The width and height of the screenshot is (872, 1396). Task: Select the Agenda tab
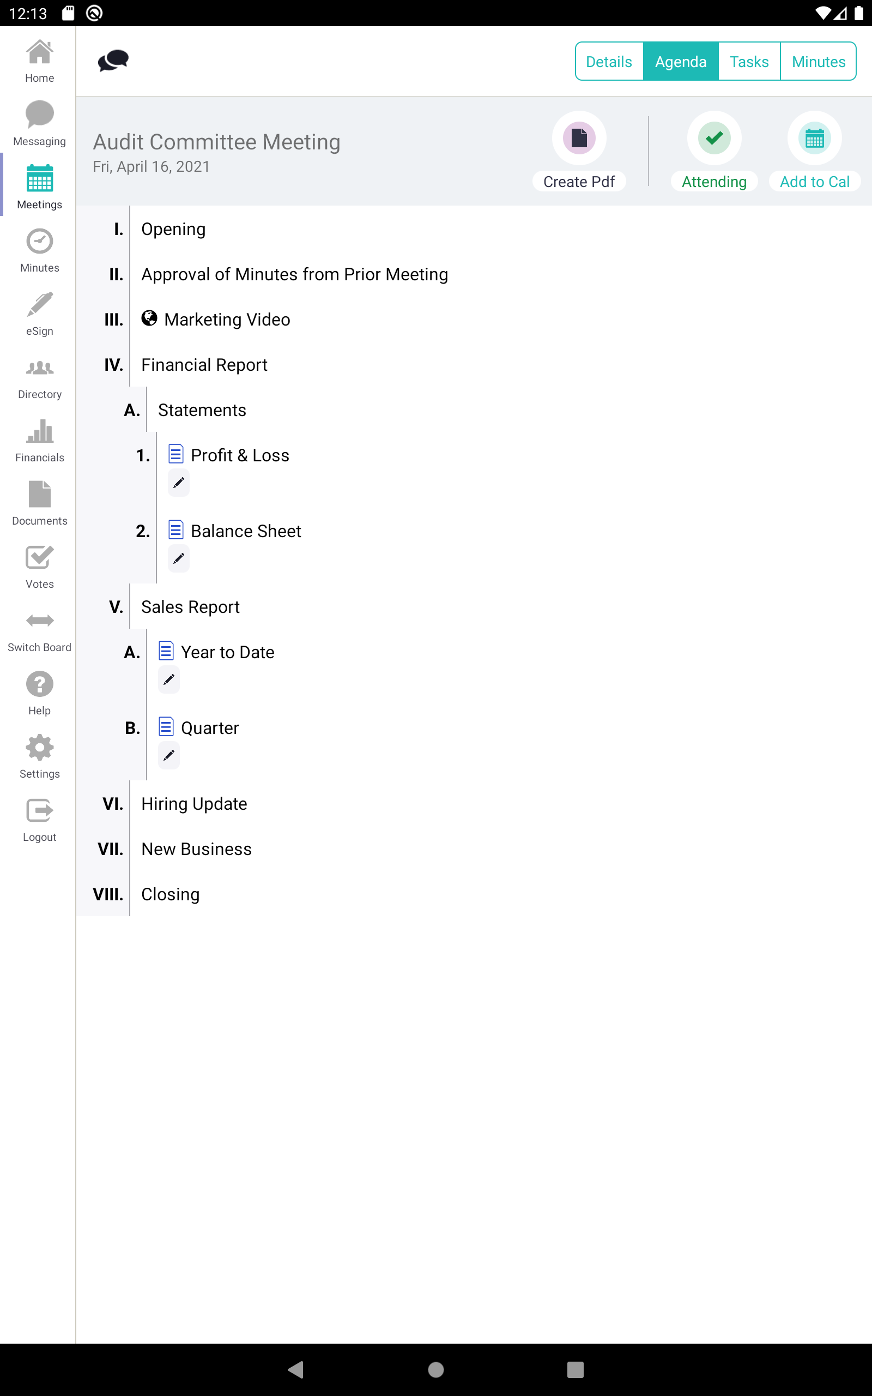pyautogui.click(x=681, y=61)
